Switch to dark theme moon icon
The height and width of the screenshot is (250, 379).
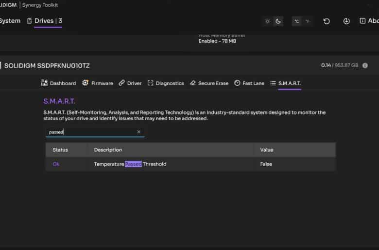pyautogui.click(x=278, y=21)
